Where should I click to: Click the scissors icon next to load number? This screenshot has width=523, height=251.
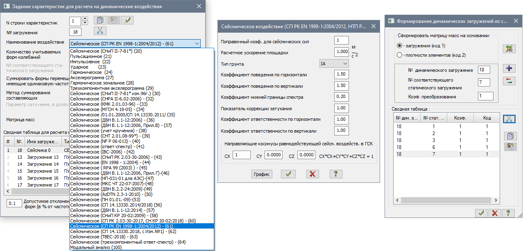point(100,31)
